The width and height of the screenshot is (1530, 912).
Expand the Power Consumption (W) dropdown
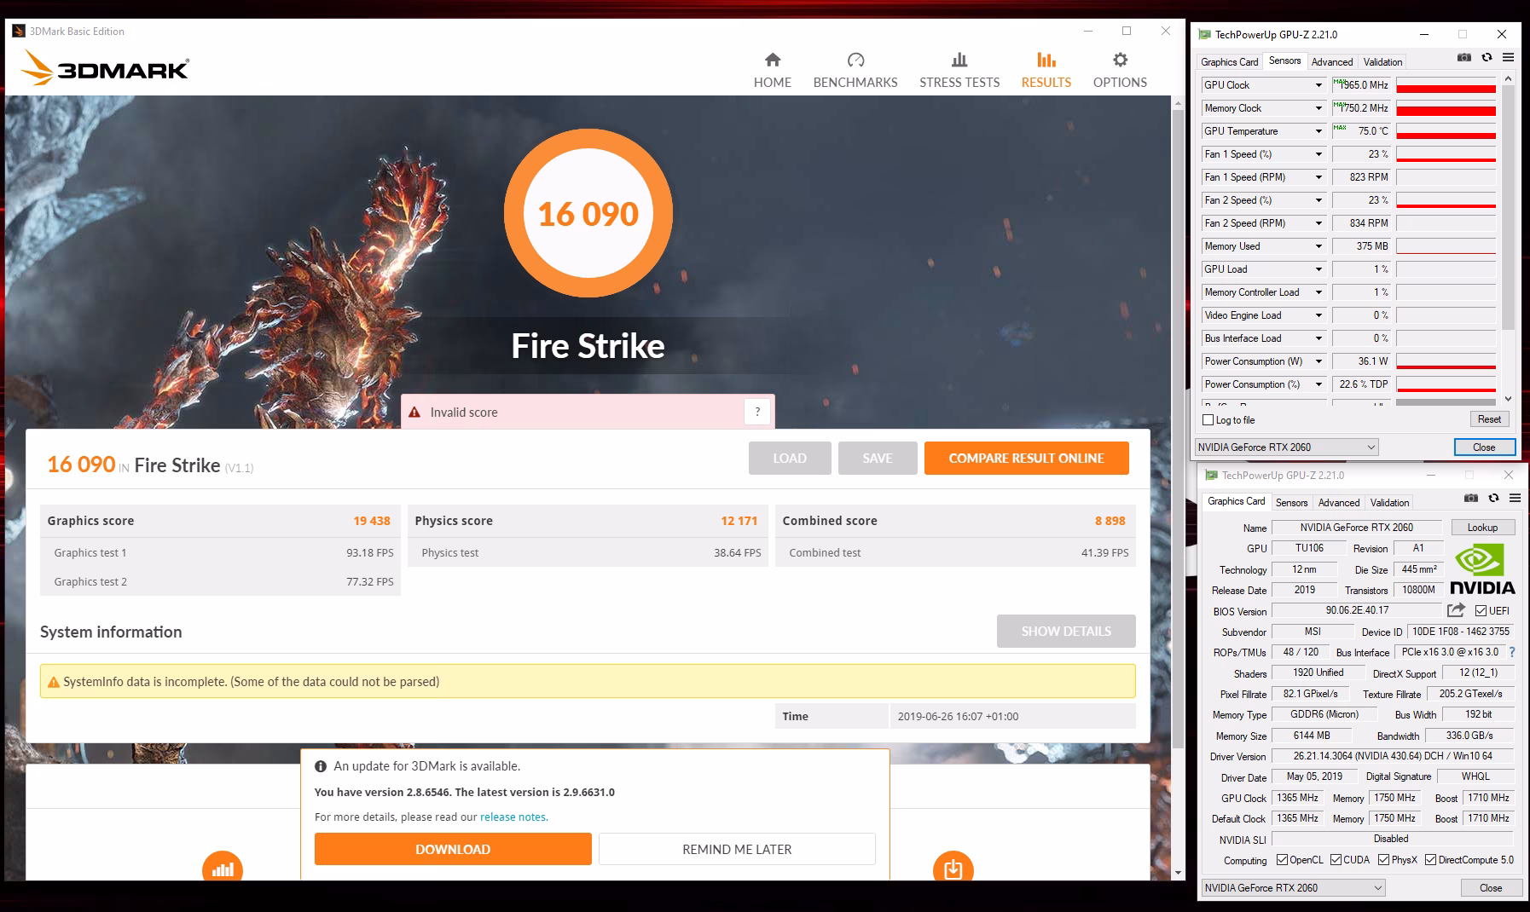click(1318, 361)
